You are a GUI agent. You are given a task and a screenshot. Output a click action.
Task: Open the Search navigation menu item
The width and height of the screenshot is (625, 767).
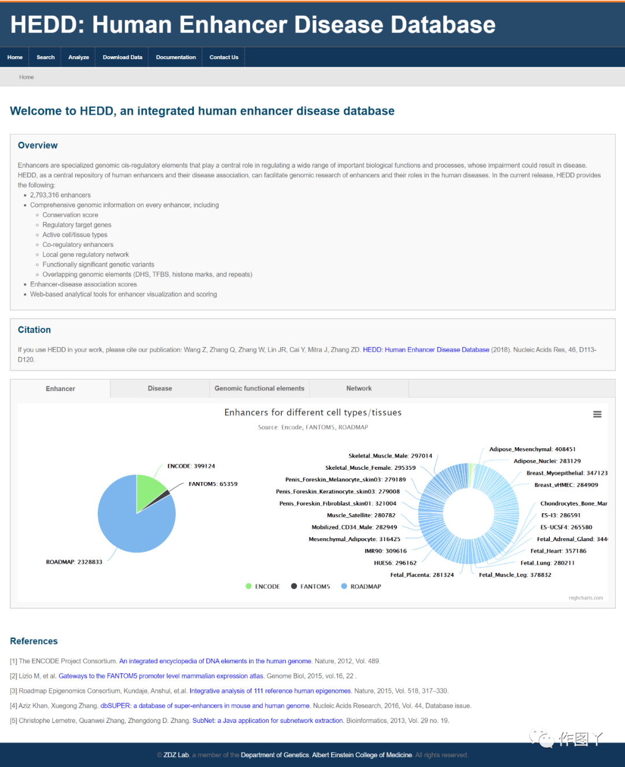[46, 57]
